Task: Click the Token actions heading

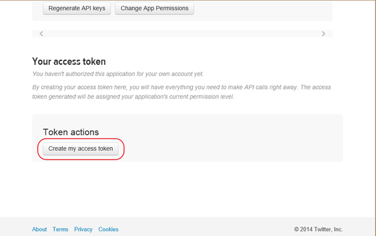Action: (x=71, y=132)
